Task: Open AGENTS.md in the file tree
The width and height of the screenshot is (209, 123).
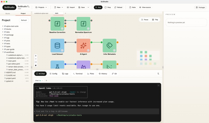Action: coord(11,72)
